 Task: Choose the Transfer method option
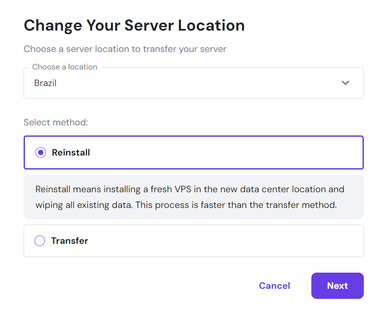(40, 240)
